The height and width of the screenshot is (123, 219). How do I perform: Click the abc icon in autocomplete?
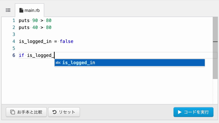tap(58, 63)
